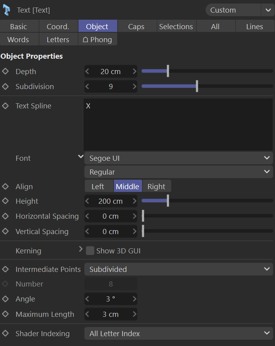Set text alignment to Left
The height and width of the screenshot is (346, 275).
pos(98,186)
